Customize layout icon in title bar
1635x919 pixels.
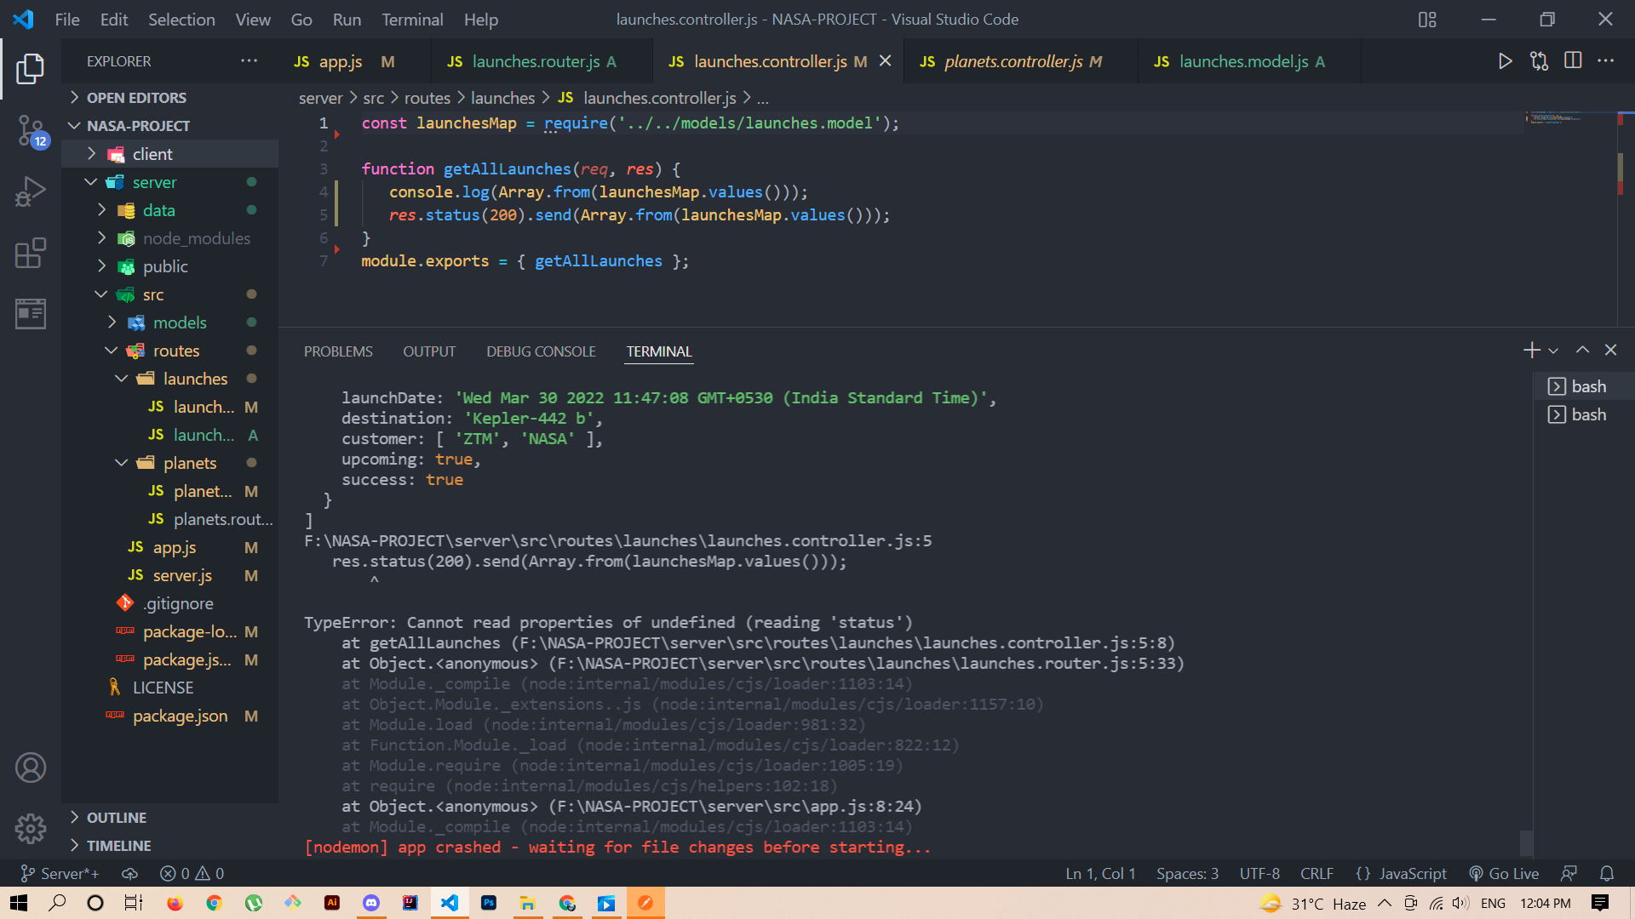click(x=1427, y=20)
